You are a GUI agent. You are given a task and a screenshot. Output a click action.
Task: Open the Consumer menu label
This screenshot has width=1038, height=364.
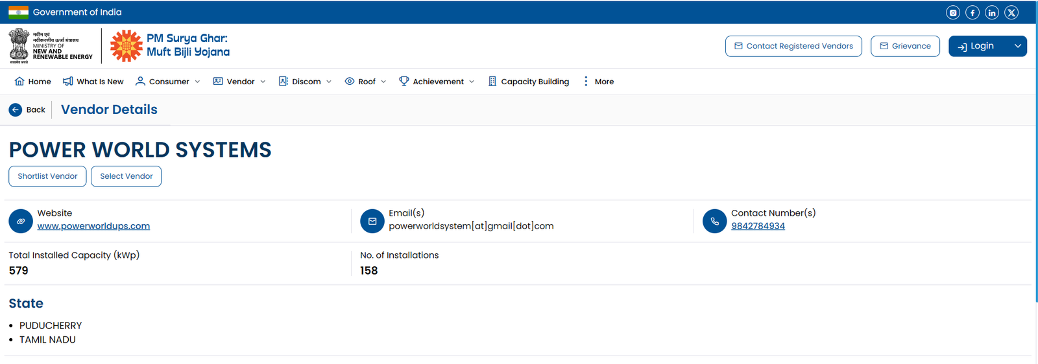[169, 82]
